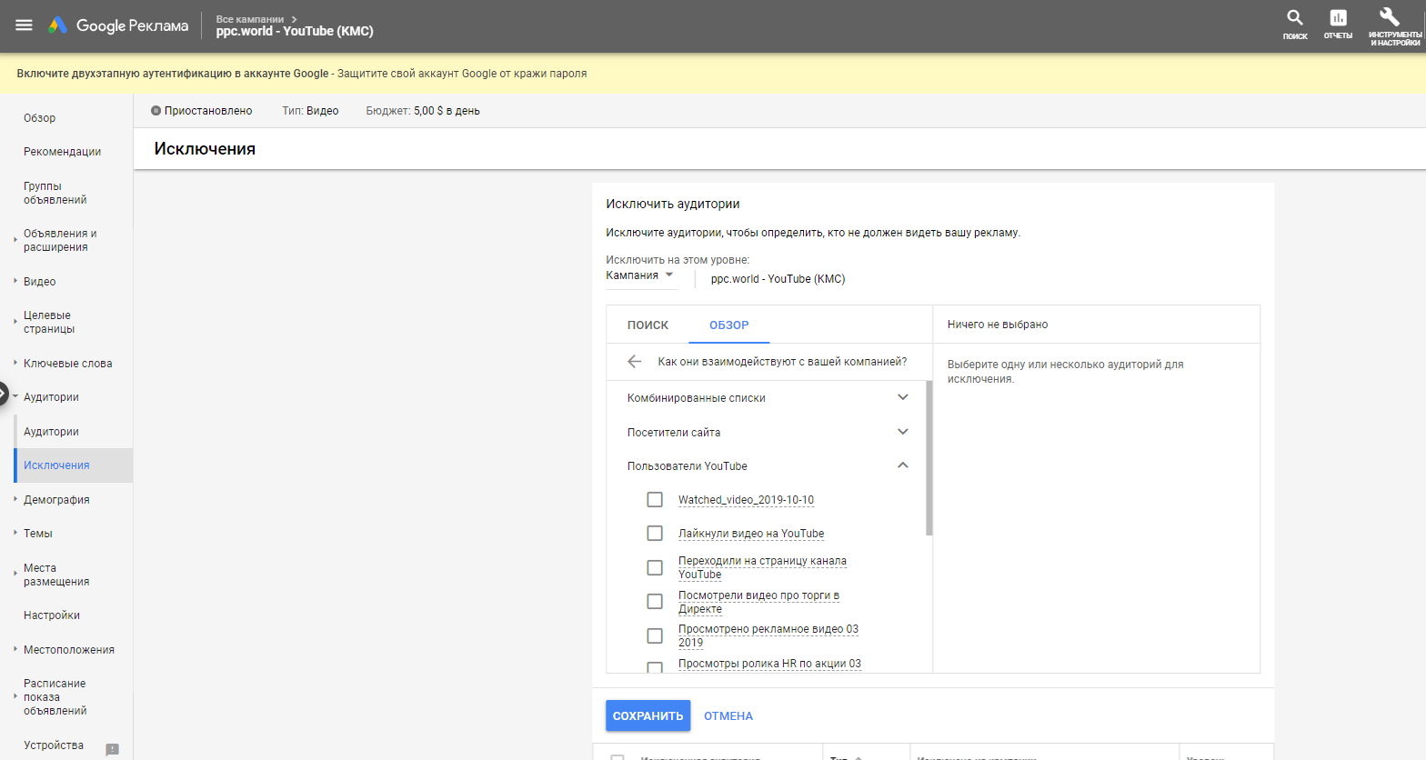Collapse the Пользователи YouTube section
Screen dimensions: 1426x760
[x=902, y=465]
